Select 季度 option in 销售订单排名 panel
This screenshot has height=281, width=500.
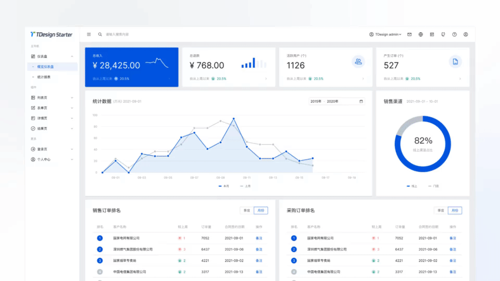click(x=247, y=211)
